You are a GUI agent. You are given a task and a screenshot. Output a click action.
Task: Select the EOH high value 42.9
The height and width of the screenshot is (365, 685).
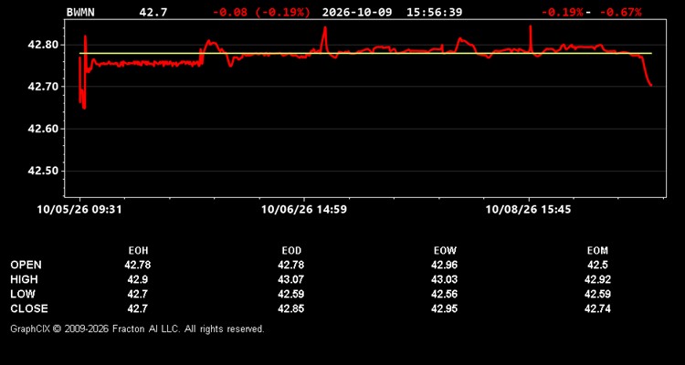click(x=138, y=279)
